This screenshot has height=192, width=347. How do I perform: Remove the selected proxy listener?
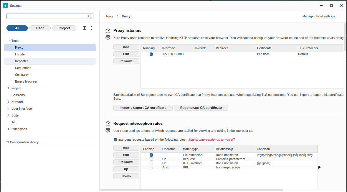[x=126, y=61]
